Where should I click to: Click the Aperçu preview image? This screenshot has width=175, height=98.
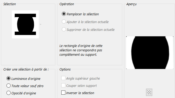point(150,53)
